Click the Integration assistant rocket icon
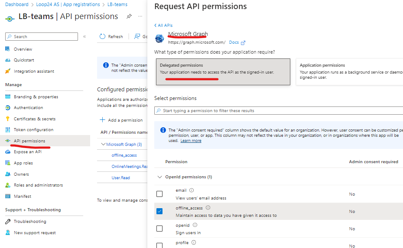Screen dimensions: 403x248 point(8,71)
